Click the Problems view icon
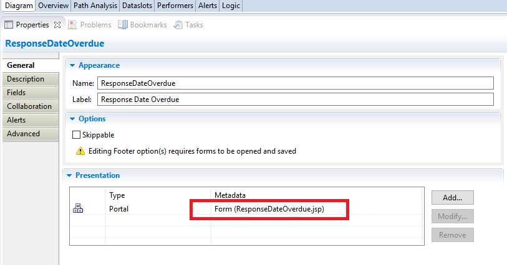Image resolution: width=507 pixels, height=265 pixels. tap(72, 25)
